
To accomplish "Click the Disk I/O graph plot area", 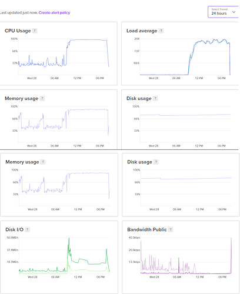I will [64, 256].
